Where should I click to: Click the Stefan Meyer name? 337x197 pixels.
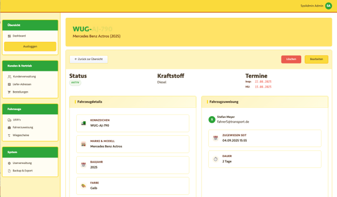pyautogui.click(x=226, y=117)
